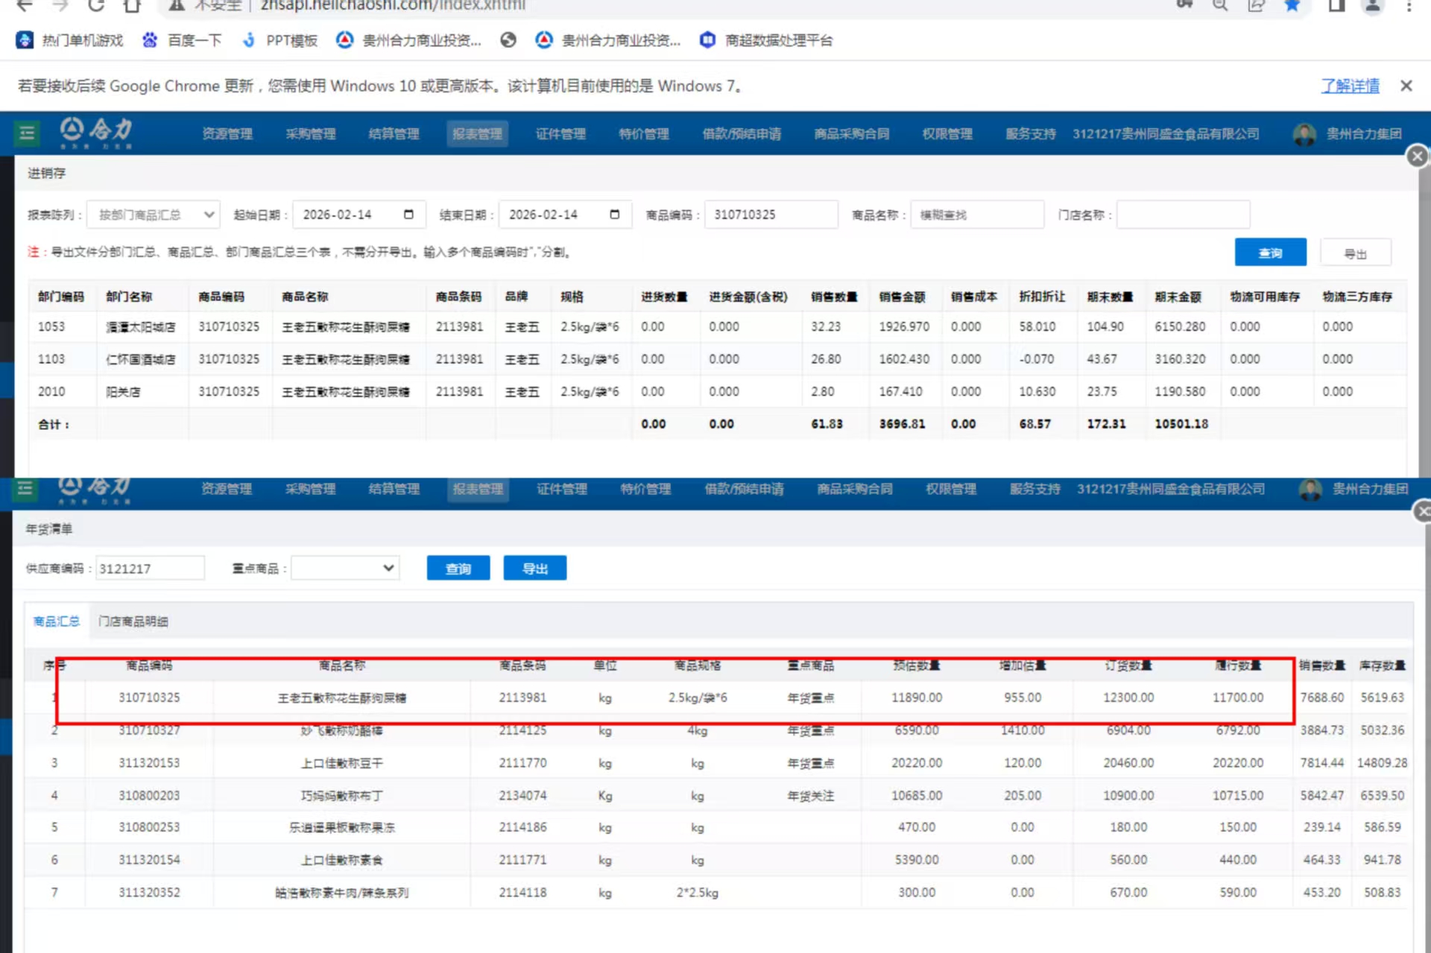Expand the 重点商品 dropdown
This screenshot has height=953, width=1431.
345,569
